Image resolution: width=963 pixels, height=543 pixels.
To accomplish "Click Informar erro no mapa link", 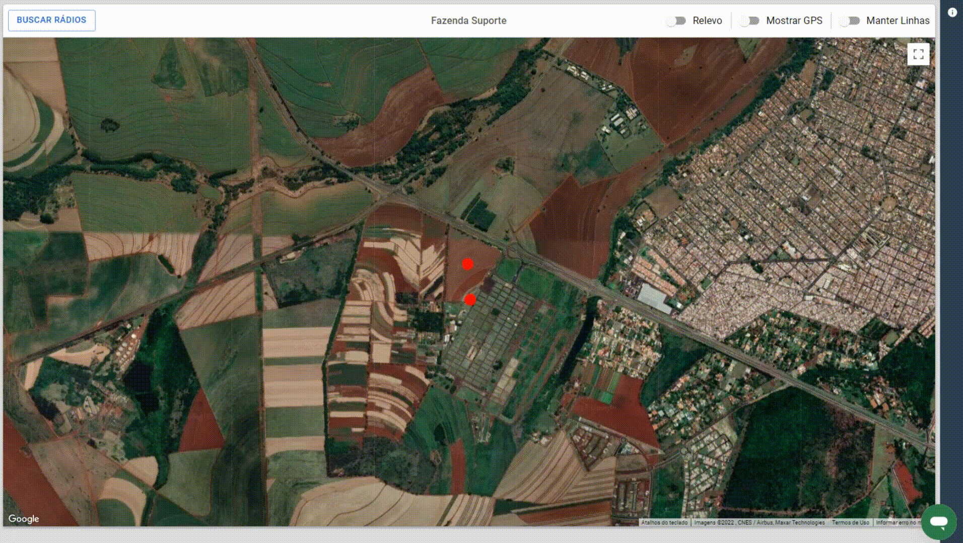I will pyautogui.click(x=899, y=522).
